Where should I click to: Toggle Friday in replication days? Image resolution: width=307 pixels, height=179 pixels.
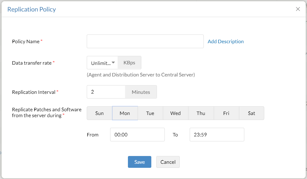pyautogui.click(x=226, y=113)
